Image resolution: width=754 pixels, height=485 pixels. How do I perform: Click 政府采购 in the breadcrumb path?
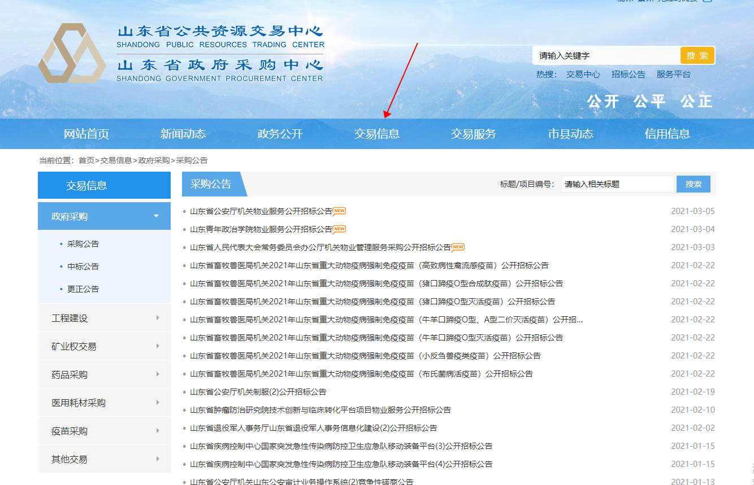click(x=154, y=160)
